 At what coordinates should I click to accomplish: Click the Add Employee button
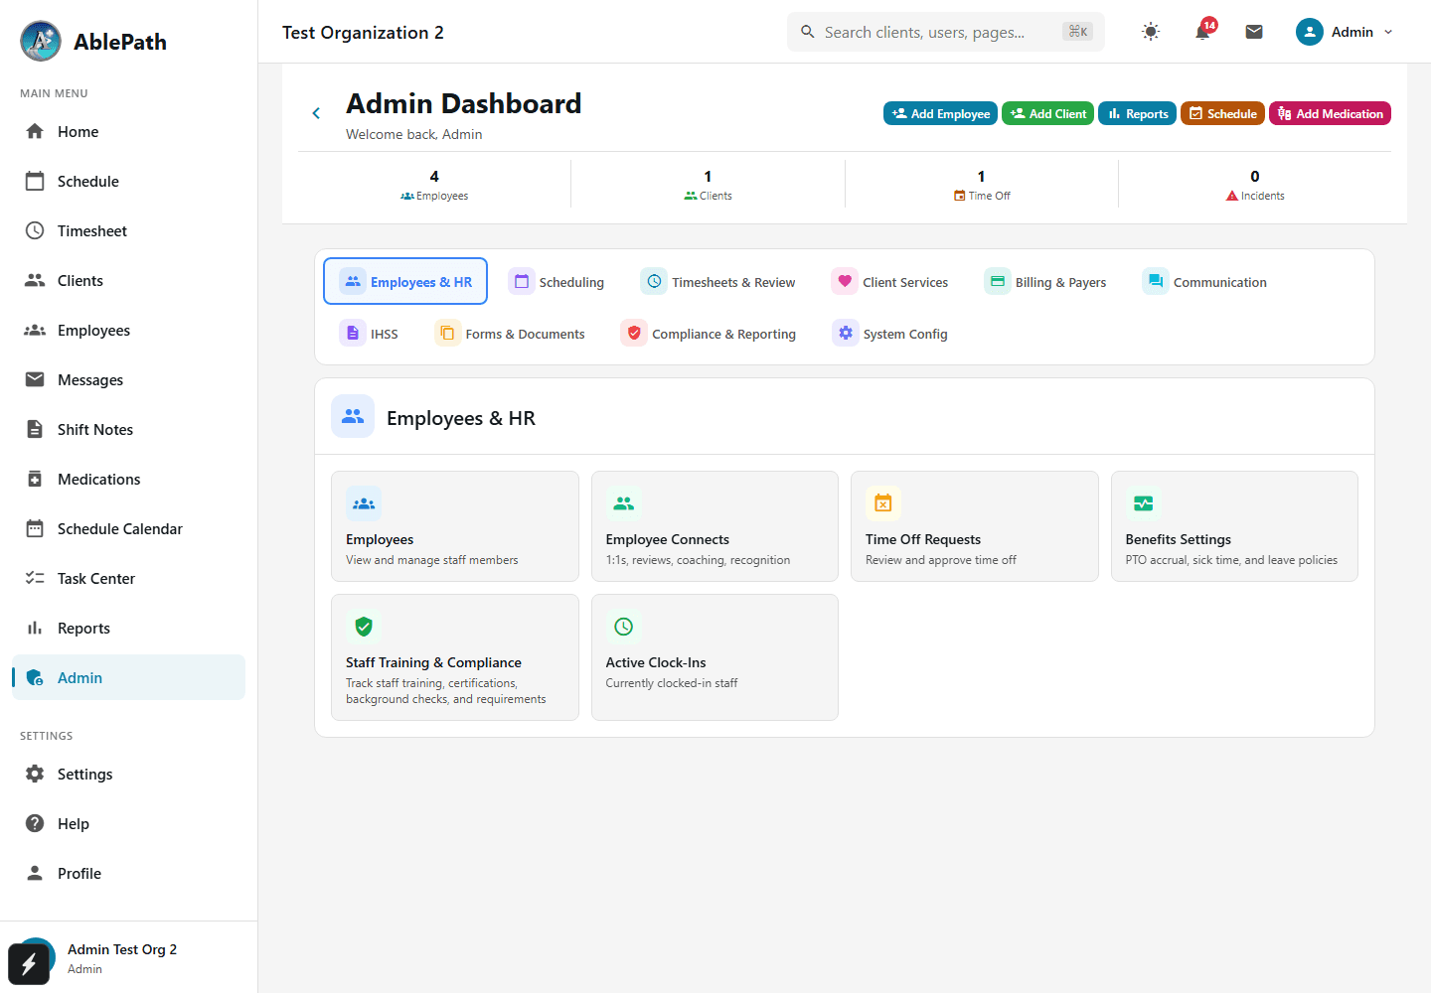point(941,113)
